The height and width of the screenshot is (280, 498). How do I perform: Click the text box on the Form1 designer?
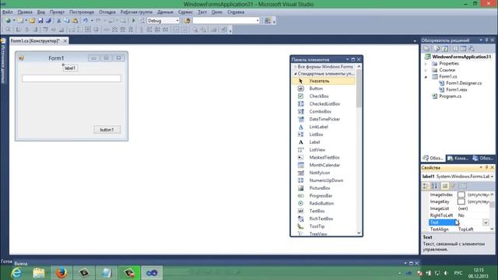click(x=72, y=79)
